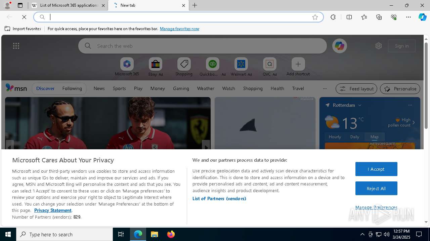Open File Explorer from taskbar

pyautogui.click(x=154, y=234)
